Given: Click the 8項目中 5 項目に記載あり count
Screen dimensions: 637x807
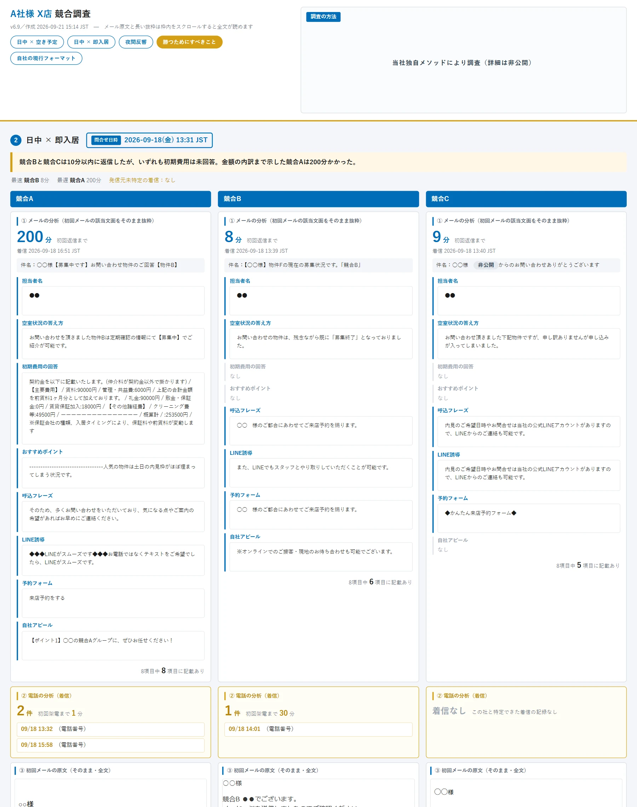Looking at the screenshot, I should (588, 565).
